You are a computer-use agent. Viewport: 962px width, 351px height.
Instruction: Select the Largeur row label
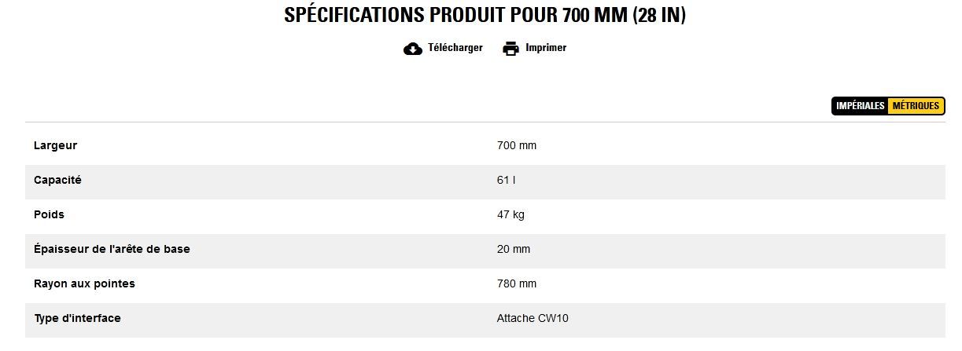55,145
